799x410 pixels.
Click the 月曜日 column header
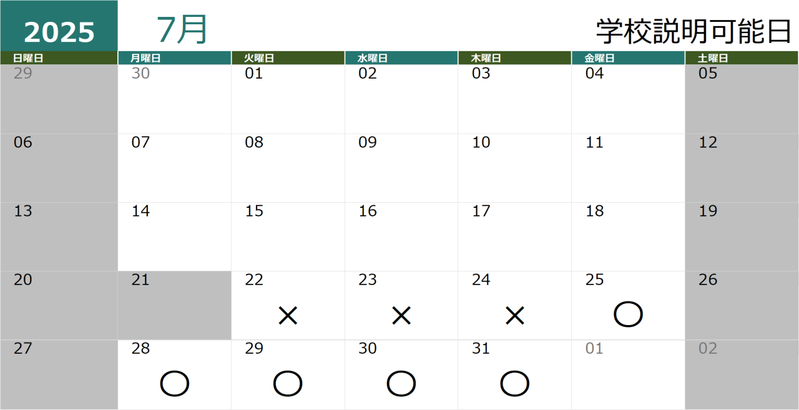175,58
